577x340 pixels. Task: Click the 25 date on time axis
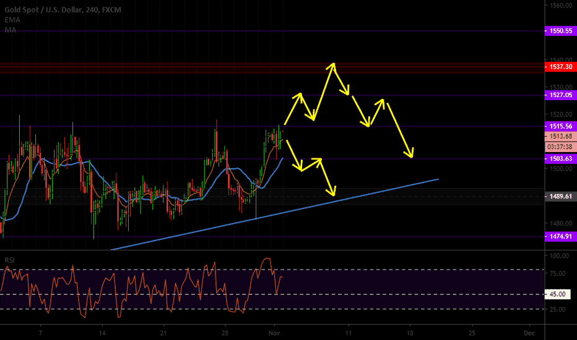click(472, 333)
